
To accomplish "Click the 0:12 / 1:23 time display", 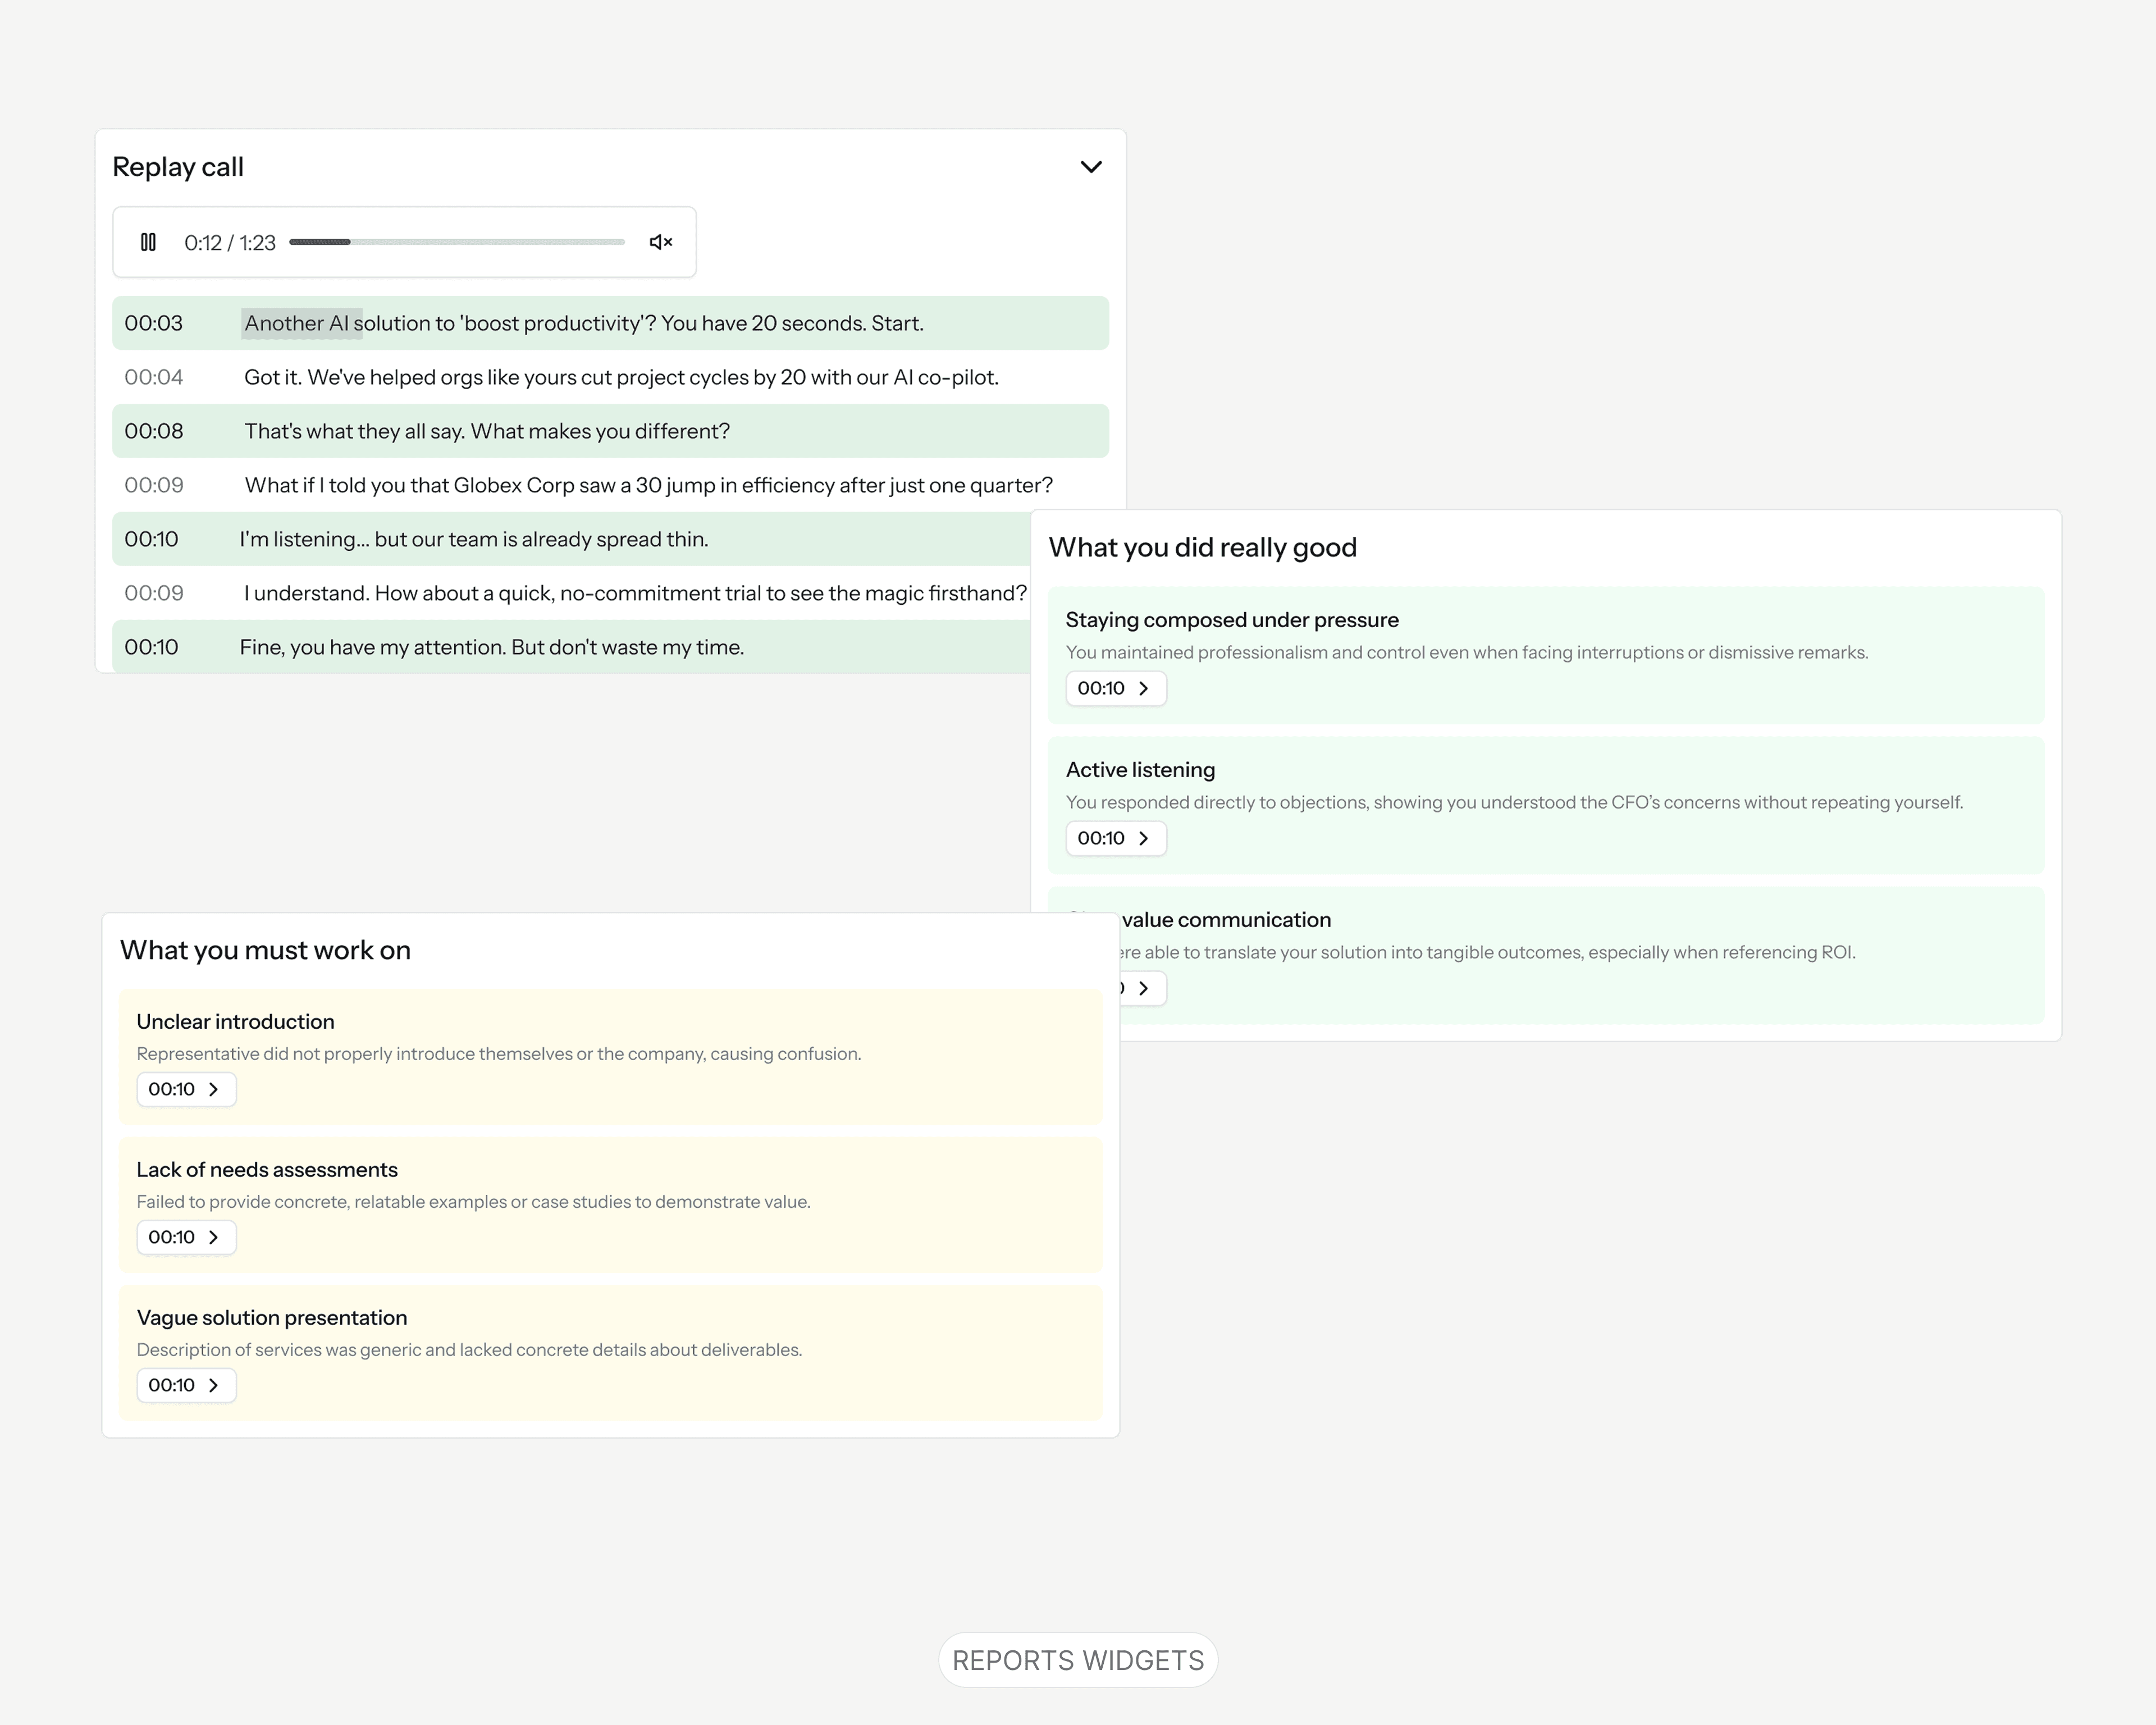I will tap(229, 243).
